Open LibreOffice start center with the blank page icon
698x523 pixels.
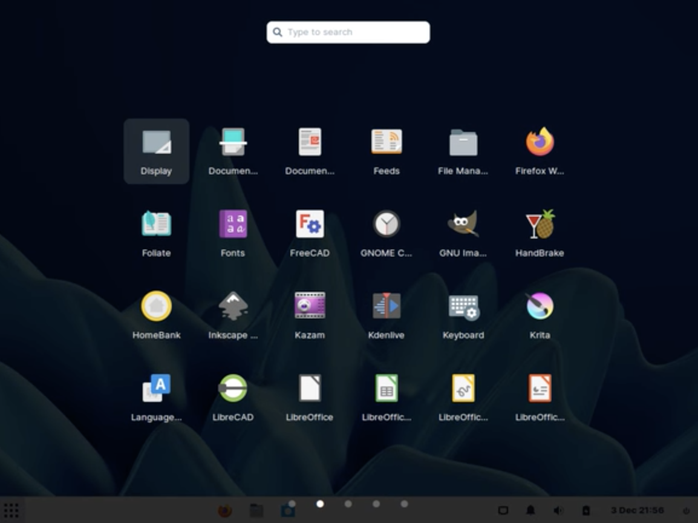pos(310,397)
